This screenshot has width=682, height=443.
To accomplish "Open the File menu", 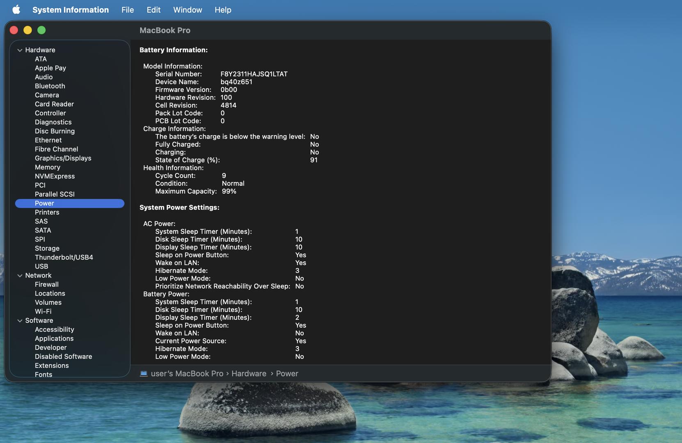I will click(127, 10).
